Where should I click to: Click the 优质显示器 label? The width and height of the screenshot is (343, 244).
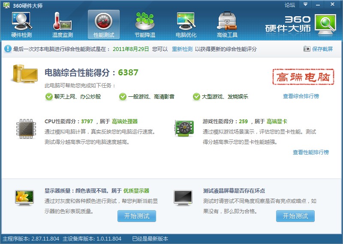pyautogui.click(x=136, y=190)
